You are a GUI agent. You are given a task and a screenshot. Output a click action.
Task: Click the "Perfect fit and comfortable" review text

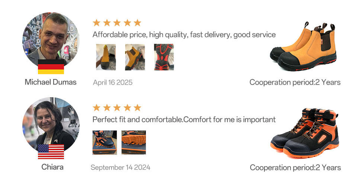184,120
